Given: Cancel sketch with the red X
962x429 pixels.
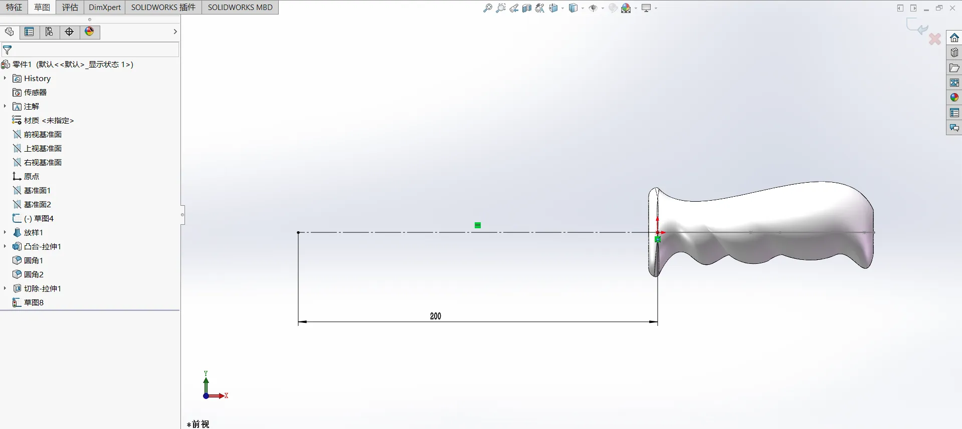Looking at the screenshot, I should (x=934, y=39).
